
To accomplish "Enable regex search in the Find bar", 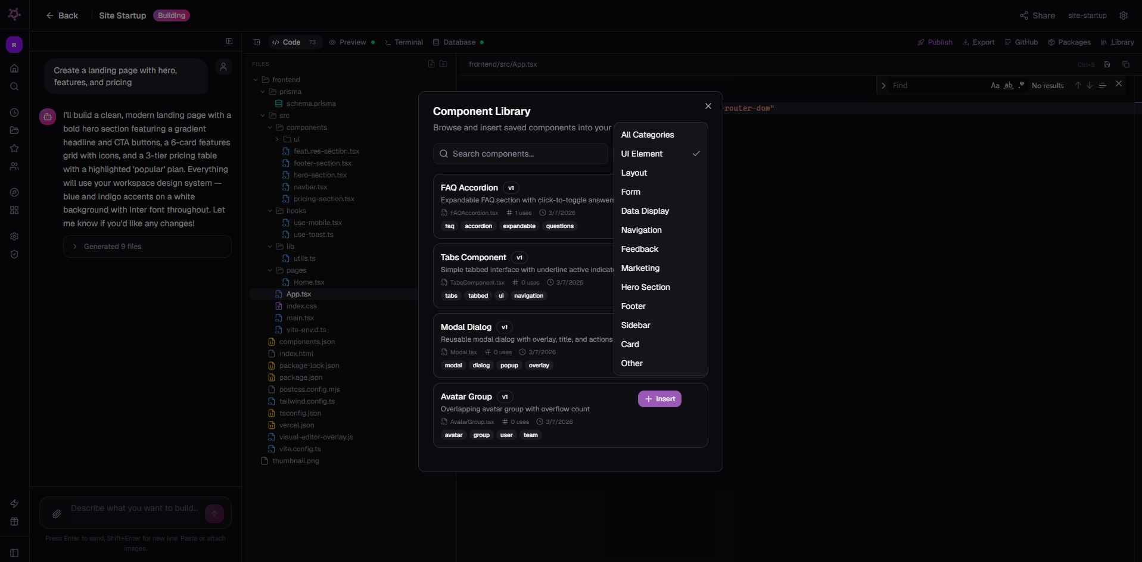I will 1020,85.
